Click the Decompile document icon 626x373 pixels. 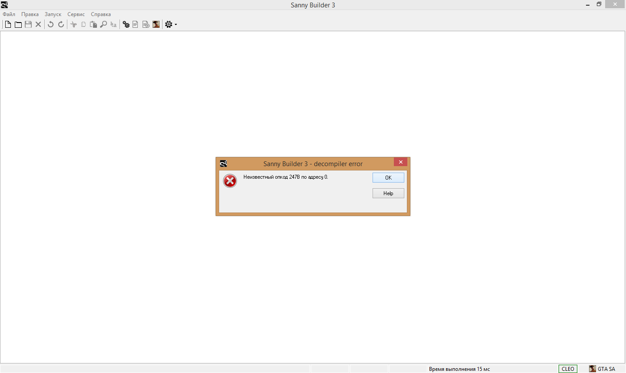pyautogui.click(x=136, y=24)
